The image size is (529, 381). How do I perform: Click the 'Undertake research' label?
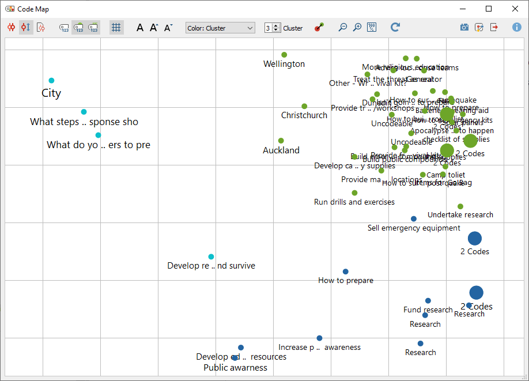pos(460,214)
